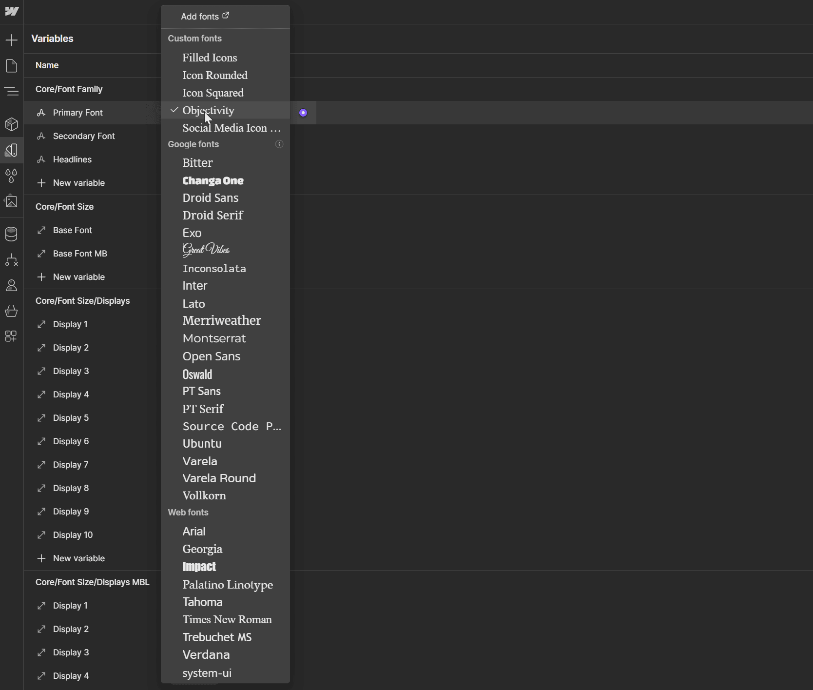This screenshot has height=690, width=813.
Task: Open the Navigator panel icon
Action: (x=12, y=91)
